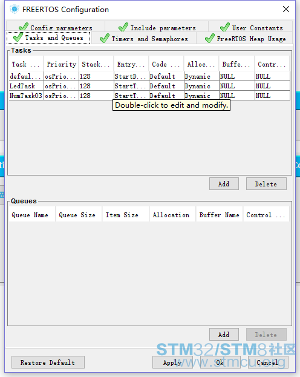Open the Include parameters tab

157,27
